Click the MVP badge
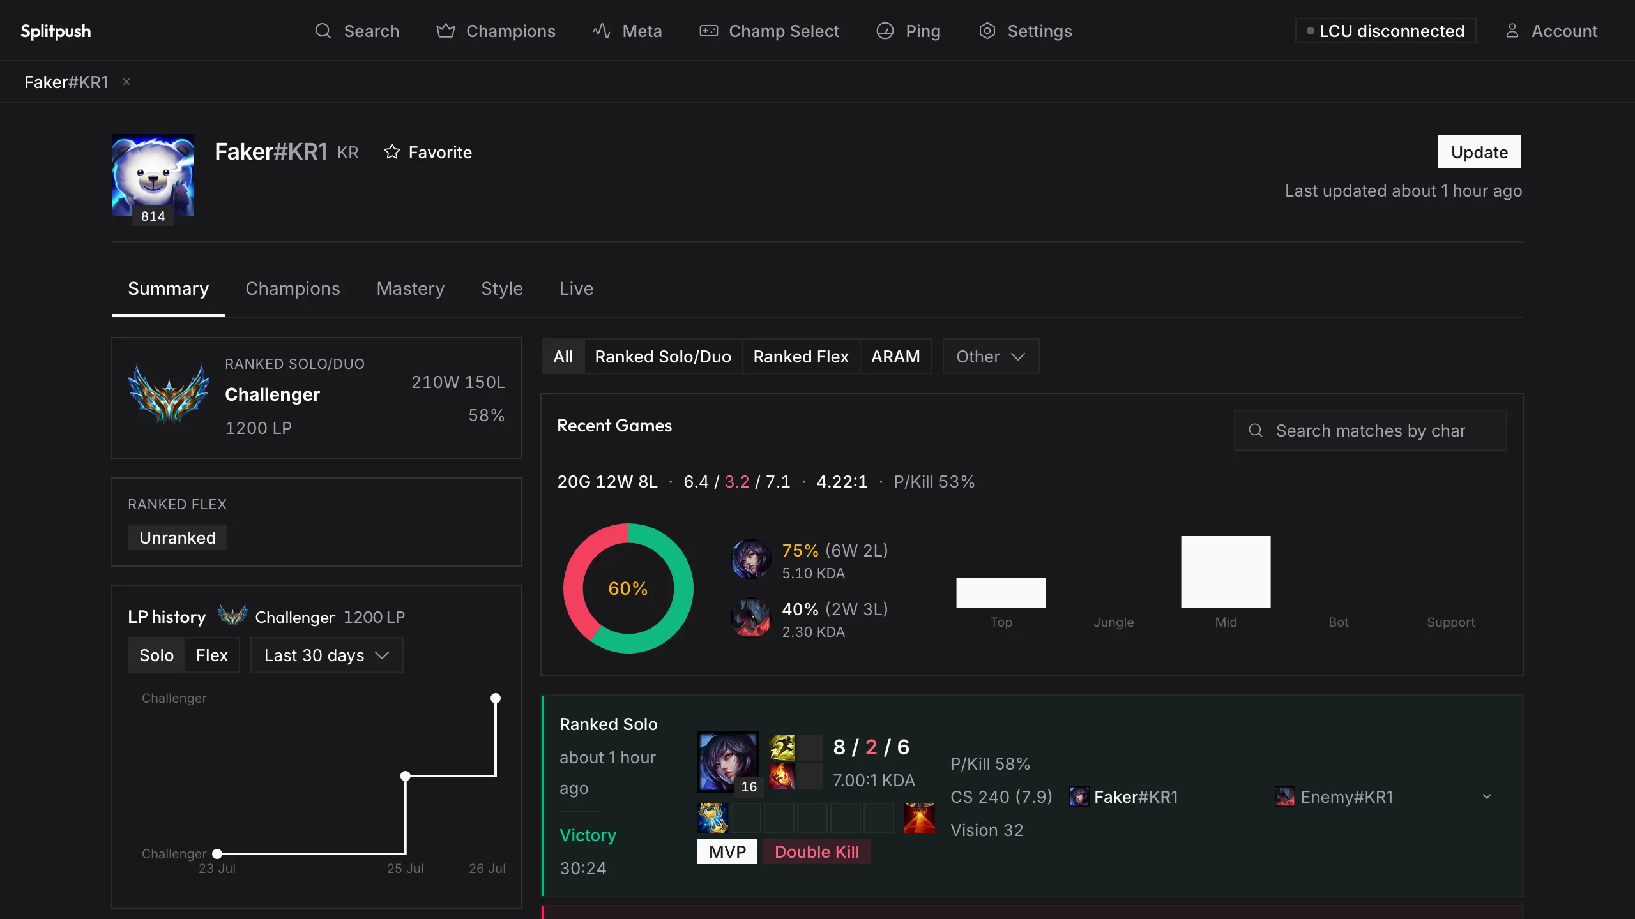 (x=727, y=851)
